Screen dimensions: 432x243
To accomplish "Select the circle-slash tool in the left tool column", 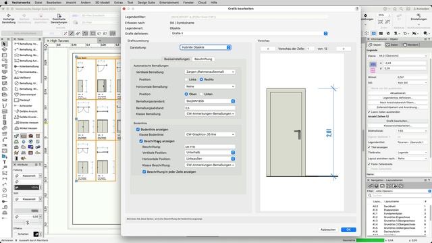I will (x=5, y=190).
